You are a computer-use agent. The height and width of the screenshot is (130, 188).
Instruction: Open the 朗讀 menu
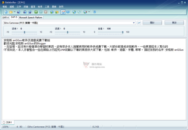click(26, 7)
